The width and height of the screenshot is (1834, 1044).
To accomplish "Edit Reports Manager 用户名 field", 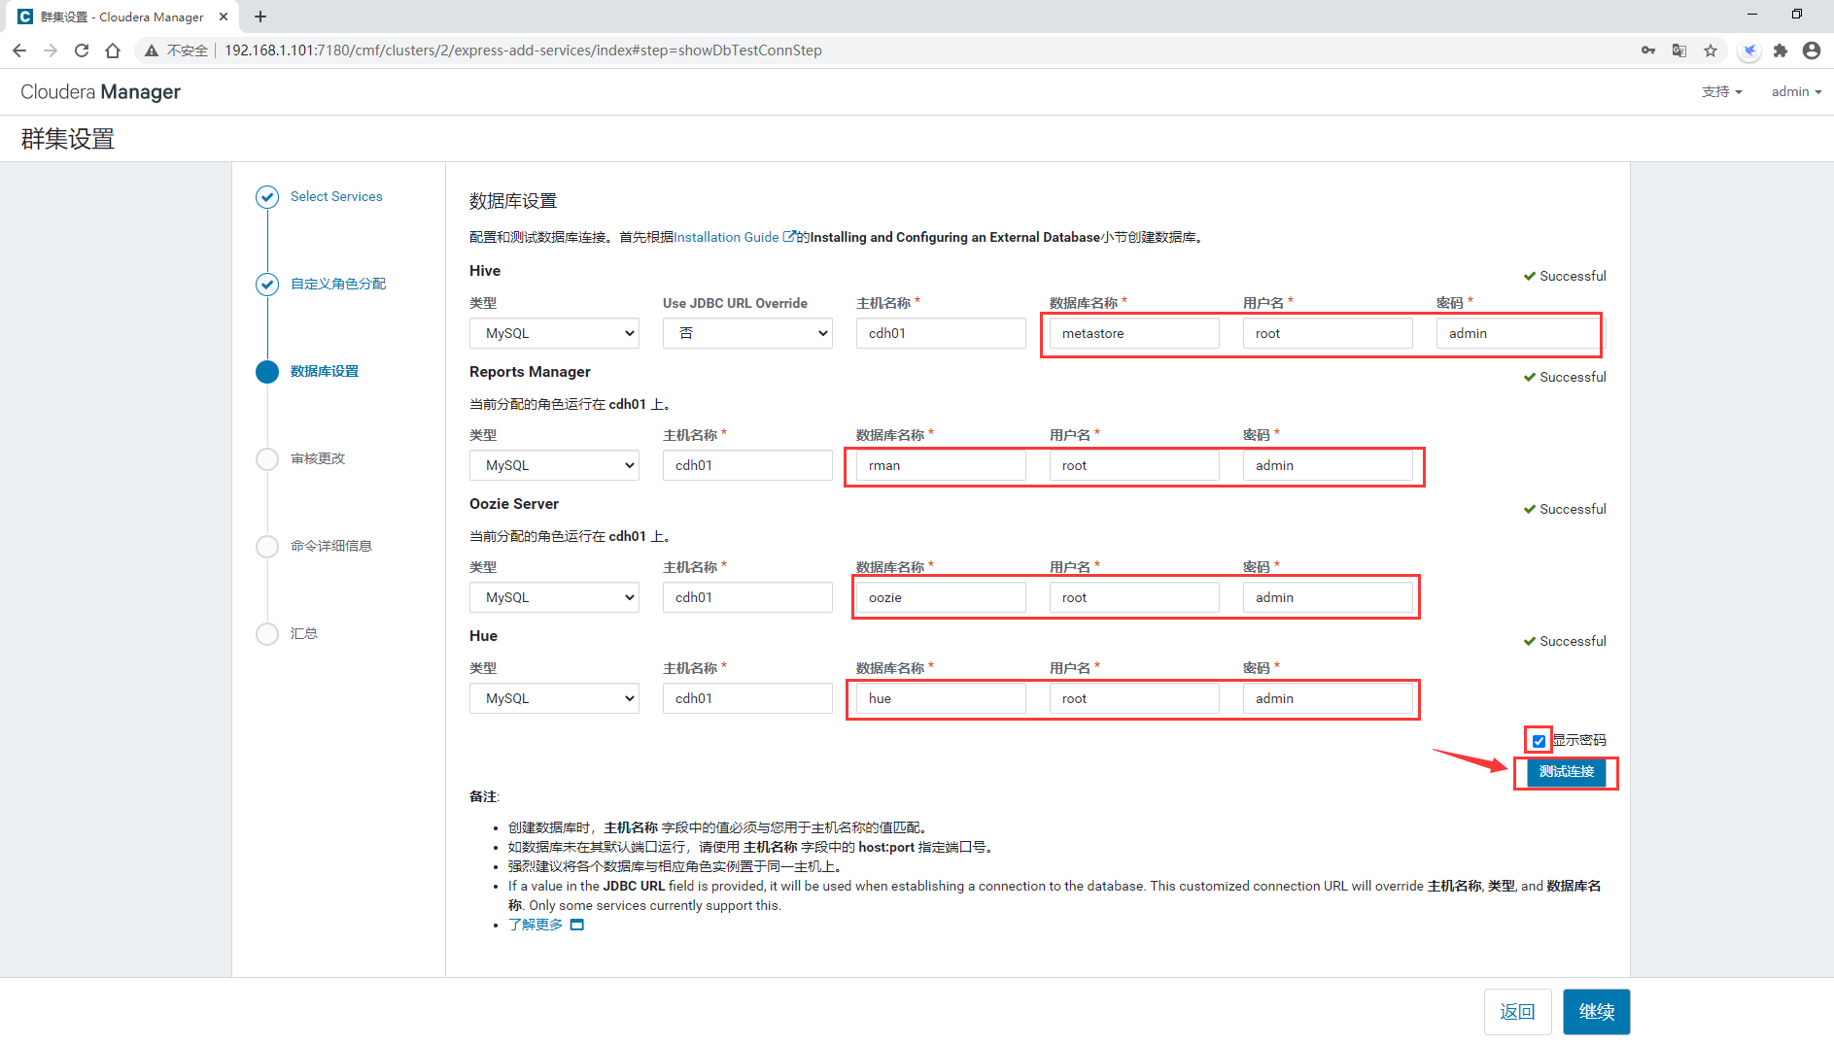I will click(1134, 465).
